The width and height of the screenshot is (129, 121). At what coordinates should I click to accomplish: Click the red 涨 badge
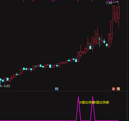point(113,89)
